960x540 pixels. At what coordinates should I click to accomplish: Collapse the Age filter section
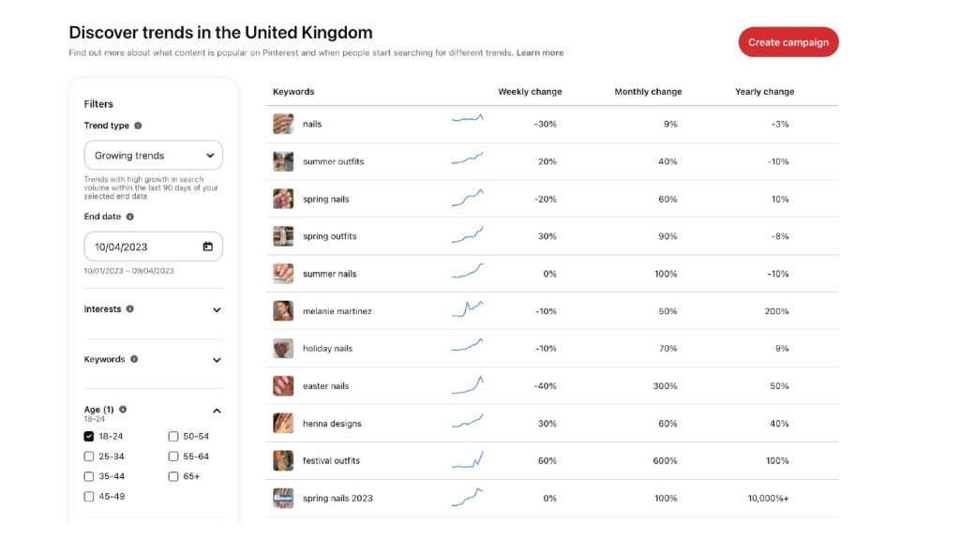217,411
